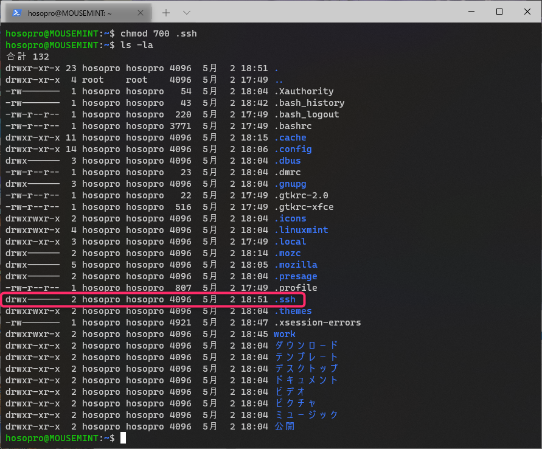Click the .gtkrc-2.0 file name
Image resolution: width=542 pixels, height=449 pixels.
(301, 196)
